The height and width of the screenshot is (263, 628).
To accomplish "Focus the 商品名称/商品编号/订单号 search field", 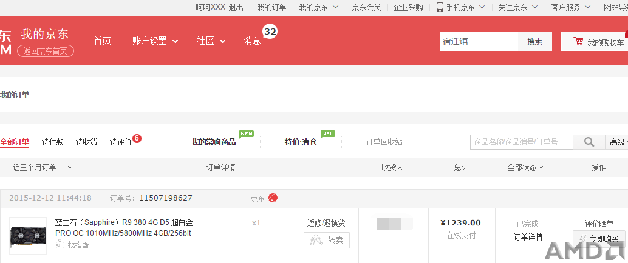I will [522, 142].
